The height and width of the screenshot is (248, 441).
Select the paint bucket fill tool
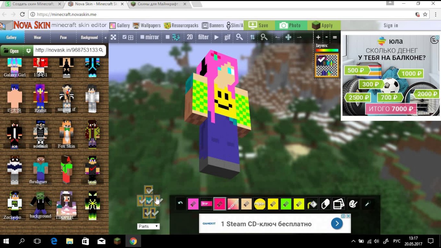pyautogui.click(x=312, y=204)
